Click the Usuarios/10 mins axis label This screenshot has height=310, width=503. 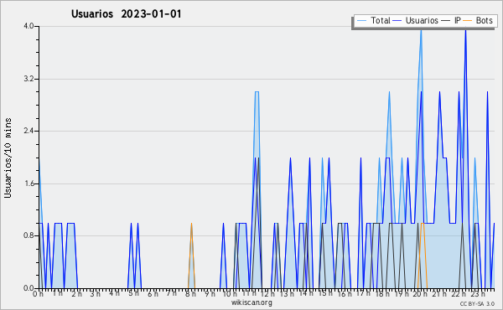click(8, 158)
